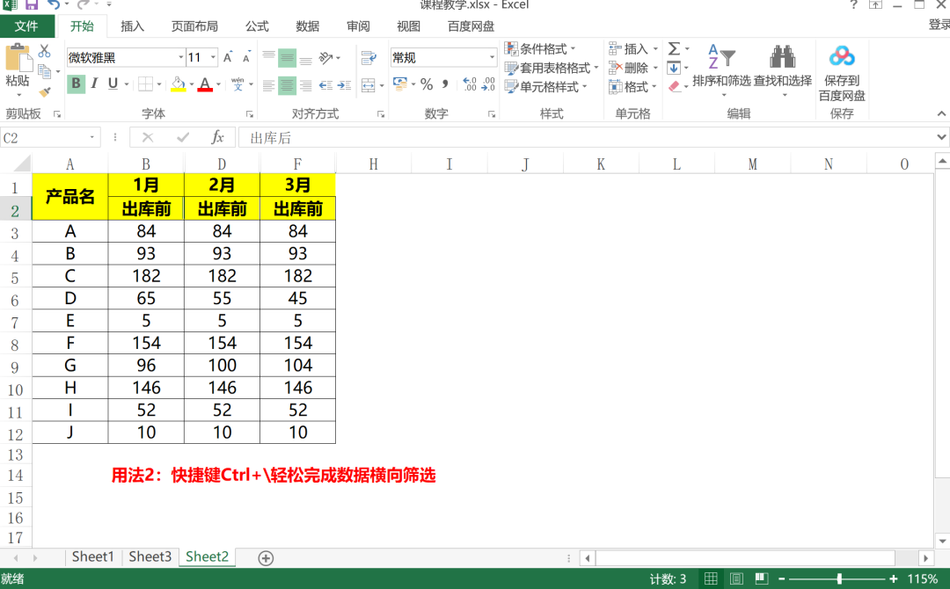
Task: Toggle Bold formatting
Action: click(77, 84)
